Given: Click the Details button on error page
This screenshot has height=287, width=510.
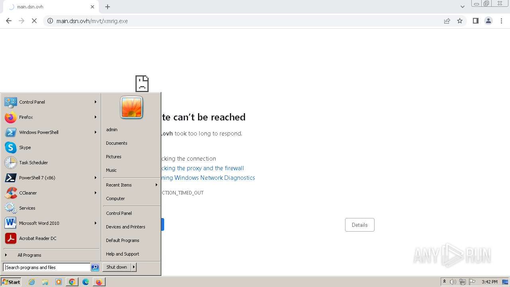Looking at the screenshot, I should point(359,225).
